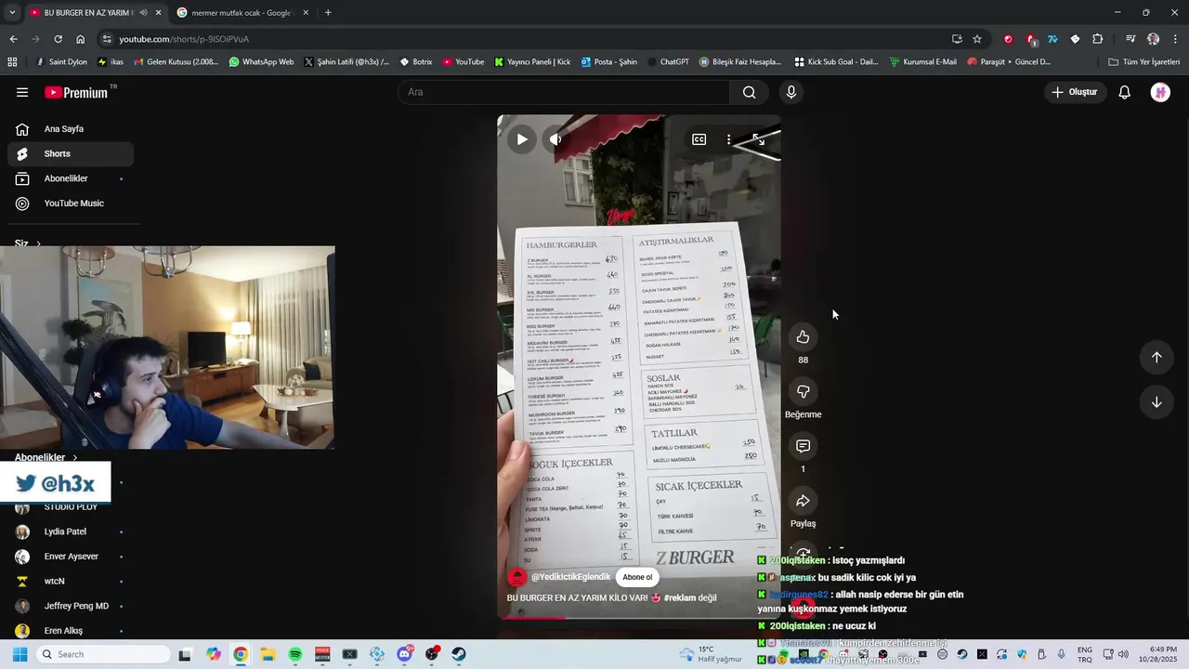Open the @YedikIctikEglendik channel link
This screenshot has width=1189, height=669.
pyautogui.click(x=570, y=577)
